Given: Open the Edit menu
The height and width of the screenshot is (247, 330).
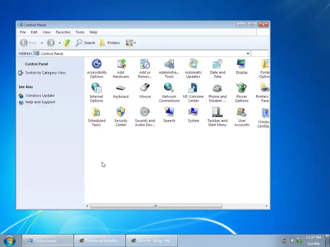Looking at the screenshot, I should pos(34,32).
